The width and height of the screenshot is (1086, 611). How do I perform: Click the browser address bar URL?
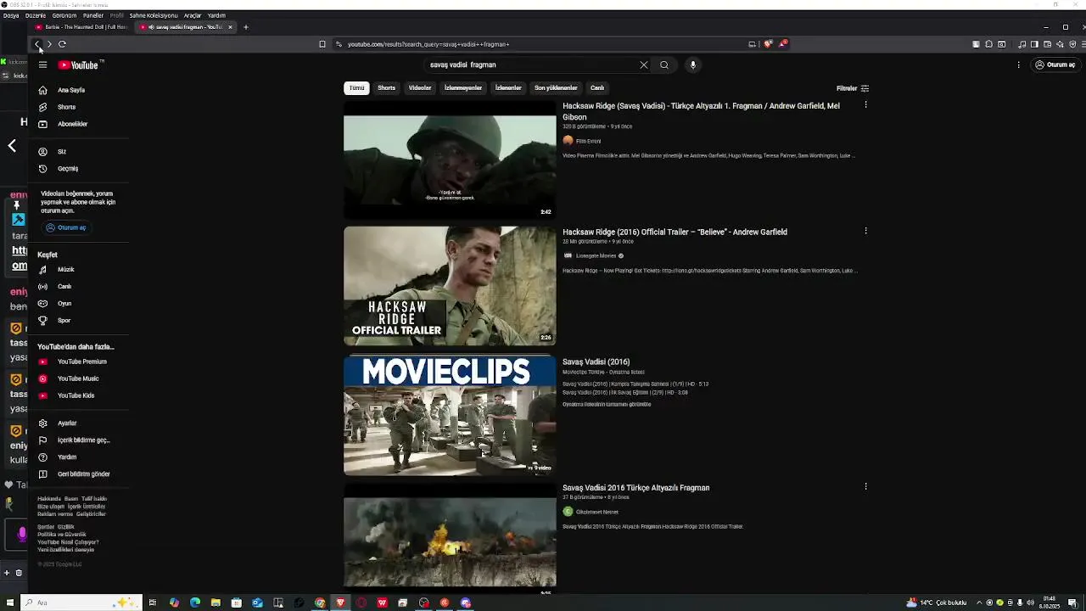click(x=428, y=44)
